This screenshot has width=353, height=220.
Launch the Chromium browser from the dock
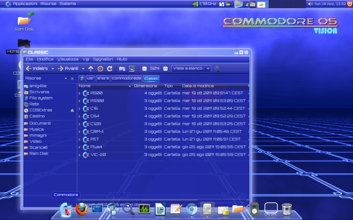(192, 209)
